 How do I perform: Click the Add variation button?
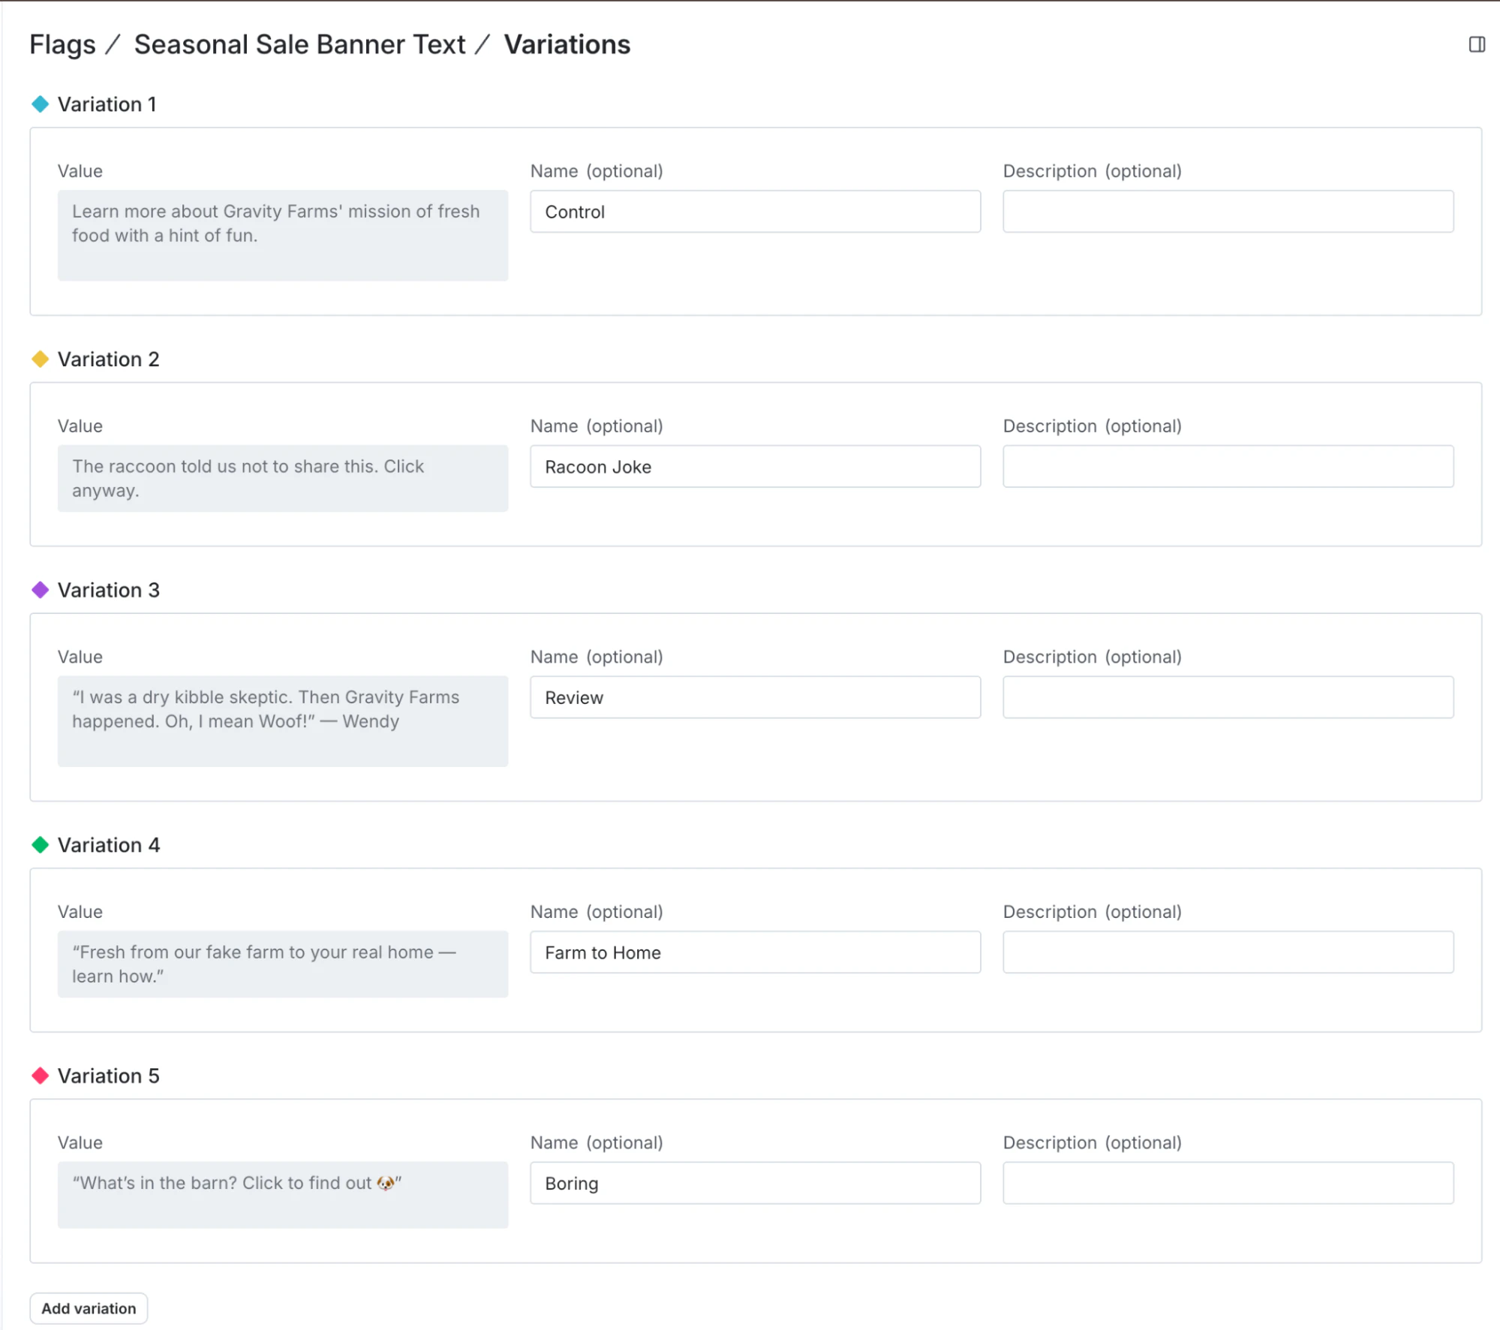coord(88,1307)
